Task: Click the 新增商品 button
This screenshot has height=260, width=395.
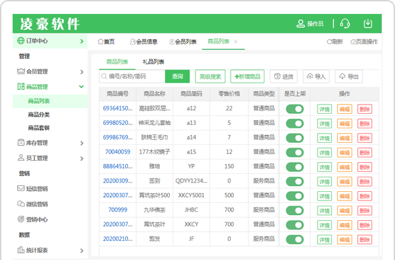Action: pos(247,77)
